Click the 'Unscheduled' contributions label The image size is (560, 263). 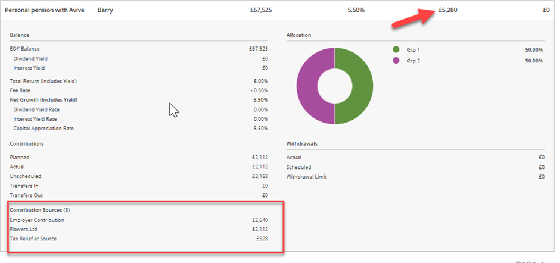coord(26,176)
